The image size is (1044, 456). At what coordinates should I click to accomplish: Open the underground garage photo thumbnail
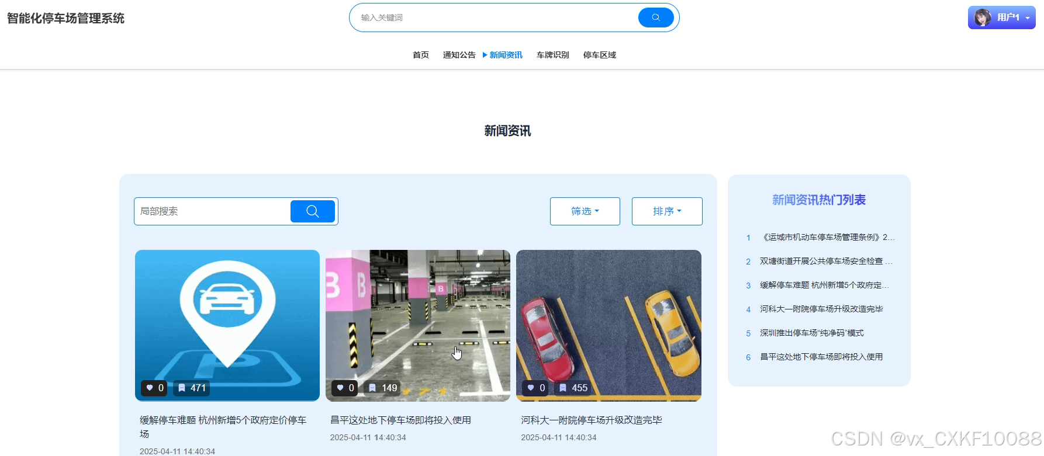click(418, 326)
